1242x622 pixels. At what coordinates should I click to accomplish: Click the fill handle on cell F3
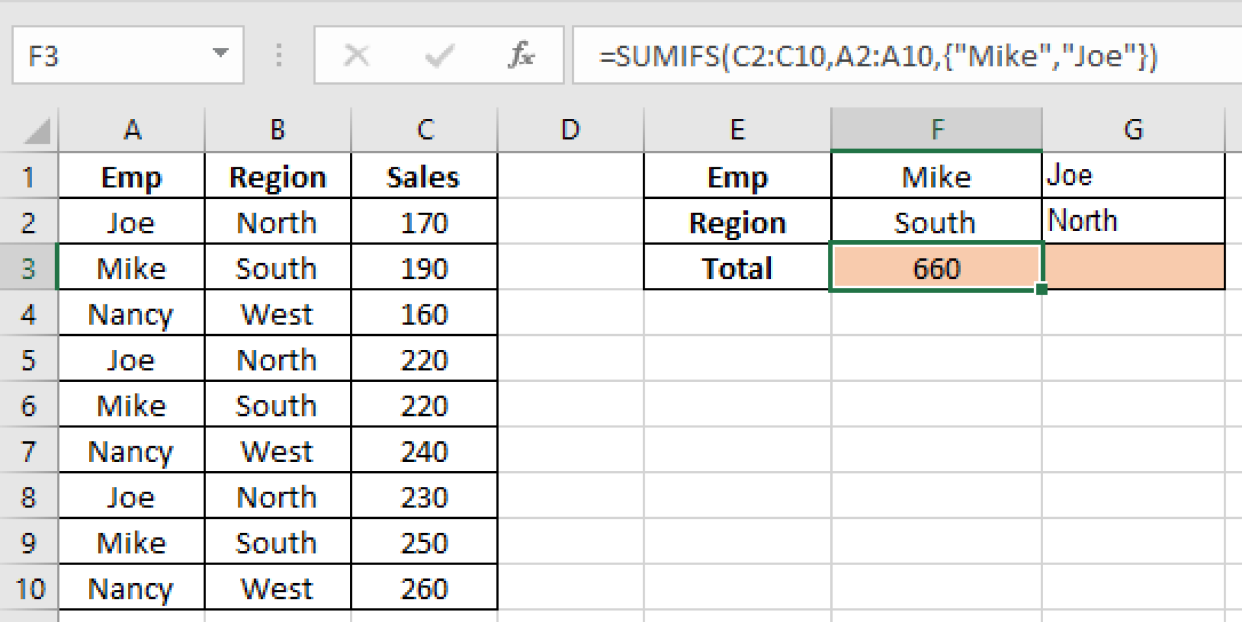[x=1042, y=290]
